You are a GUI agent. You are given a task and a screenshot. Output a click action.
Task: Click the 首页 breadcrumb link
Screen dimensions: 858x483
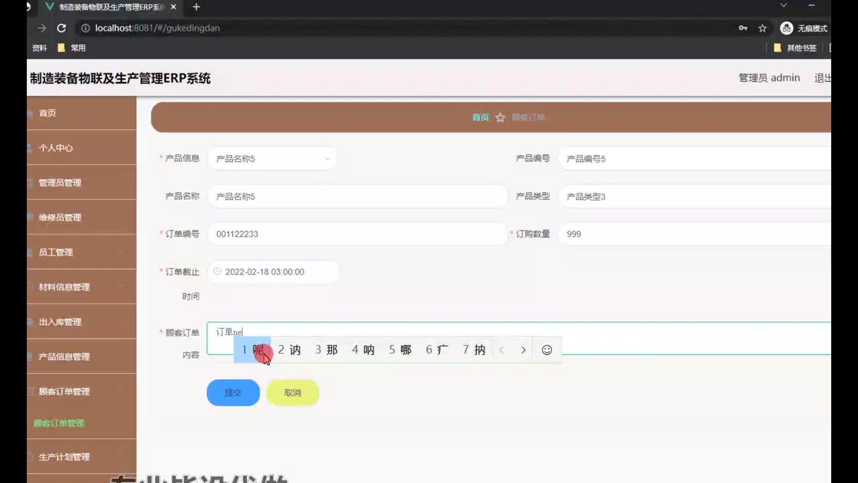pos(480,118)
